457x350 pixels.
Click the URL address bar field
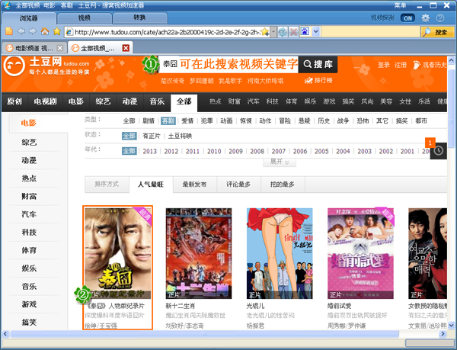click(x=168, y=32)
